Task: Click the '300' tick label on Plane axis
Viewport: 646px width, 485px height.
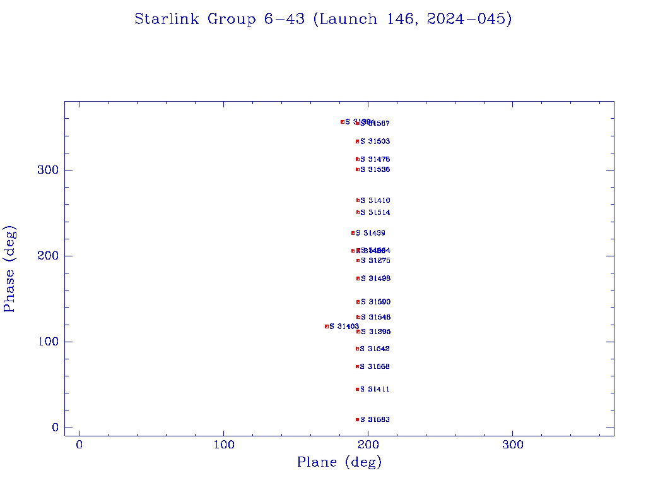Action: (512, 445)
